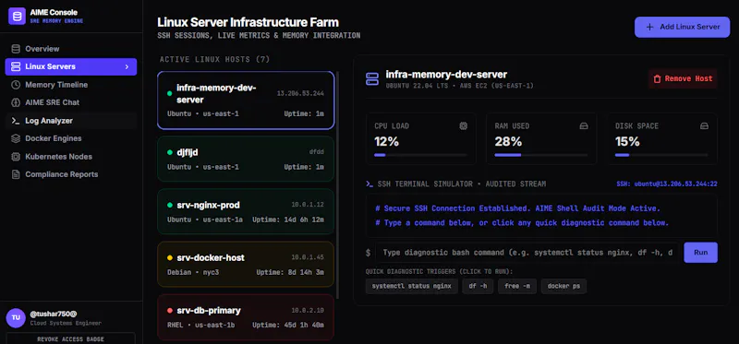Click the RAM Used progress bar
739x344 pixels.
click(541, 155)
